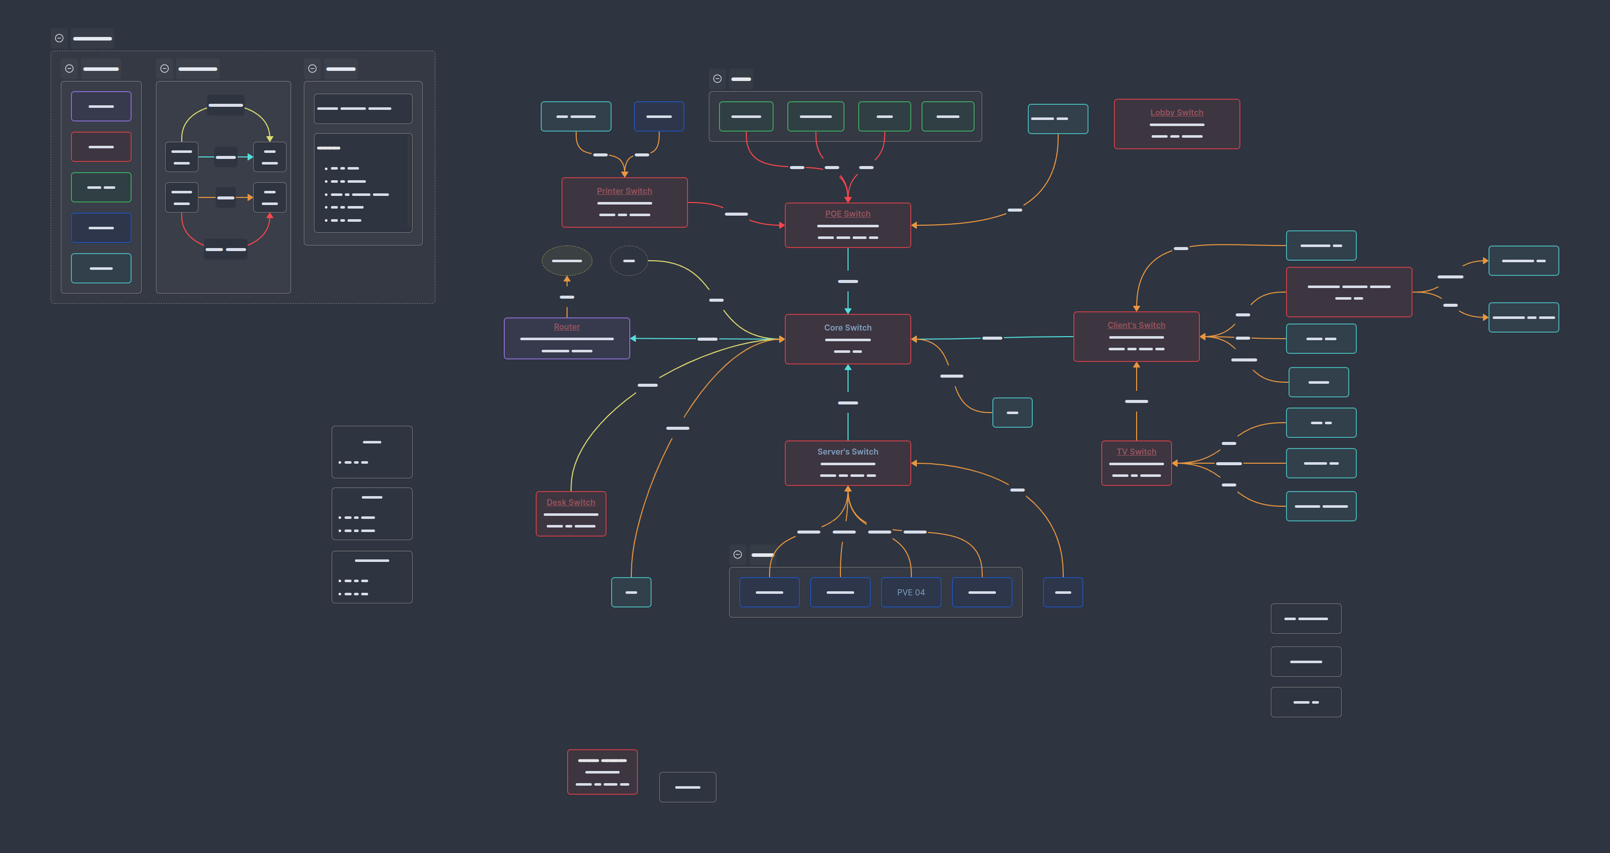This screenshot has width=1610, height=853.
Task: Collapse the group containing colored legend cards
Action: tap(69, 69)
